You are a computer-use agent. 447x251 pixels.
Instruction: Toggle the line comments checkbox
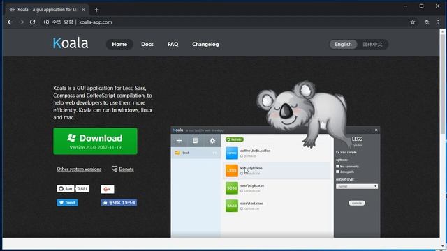tap(337, 166)
